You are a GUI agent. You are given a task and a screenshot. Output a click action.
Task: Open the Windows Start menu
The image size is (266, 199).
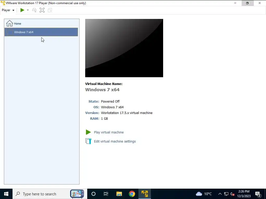point(6,194)
